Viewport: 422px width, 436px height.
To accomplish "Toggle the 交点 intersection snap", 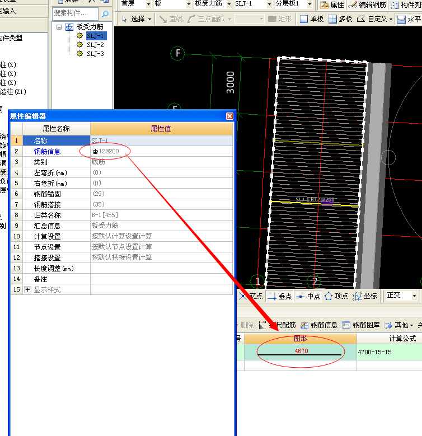I will [x=251, y=296].
